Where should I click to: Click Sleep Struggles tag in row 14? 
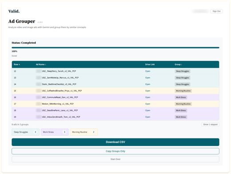coord(183,84)
